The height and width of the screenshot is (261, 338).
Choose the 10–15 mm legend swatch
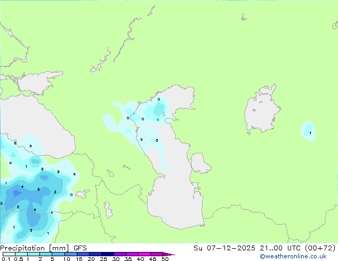70,254
